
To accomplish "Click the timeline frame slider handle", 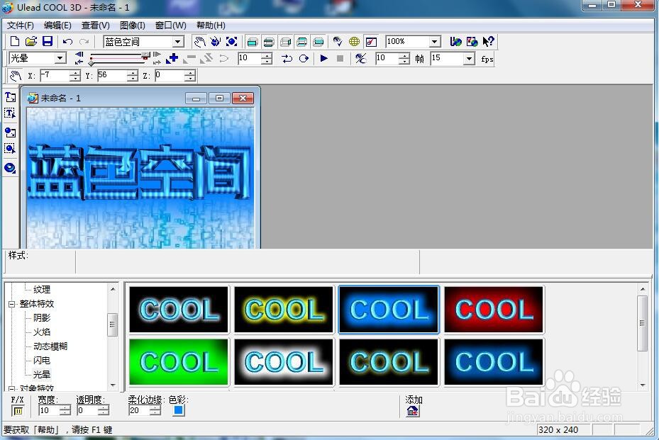I will point(145,55).
